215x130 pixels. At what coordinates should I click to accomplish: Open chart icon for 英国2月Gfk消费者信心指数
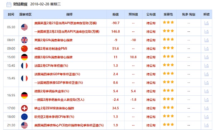click(x=206, y=40)
